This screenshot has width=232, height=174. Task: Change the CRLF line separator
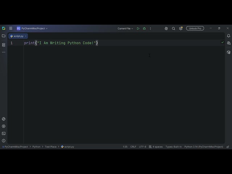(x=133, y=146)
